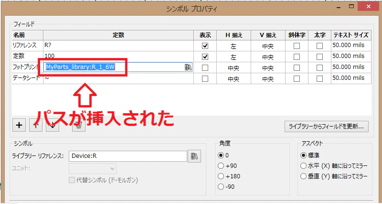Check bold box in リファレンス row
Screen dimensions: 382x204
click(319, 46)
